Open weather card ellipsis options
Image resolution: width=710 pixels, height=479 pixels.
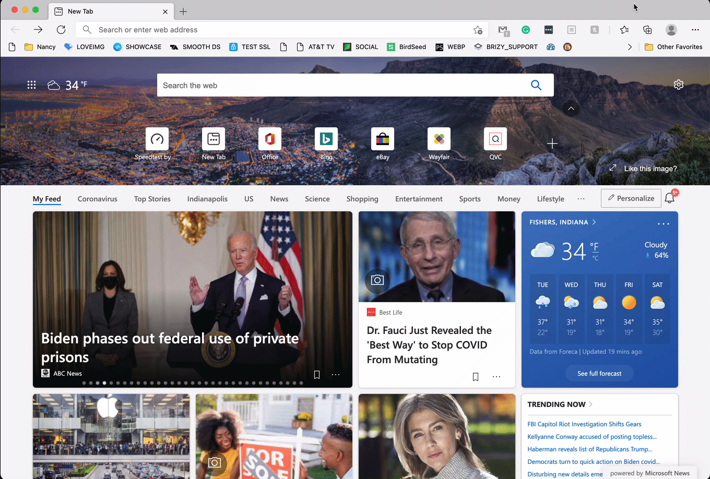(664, 224)
